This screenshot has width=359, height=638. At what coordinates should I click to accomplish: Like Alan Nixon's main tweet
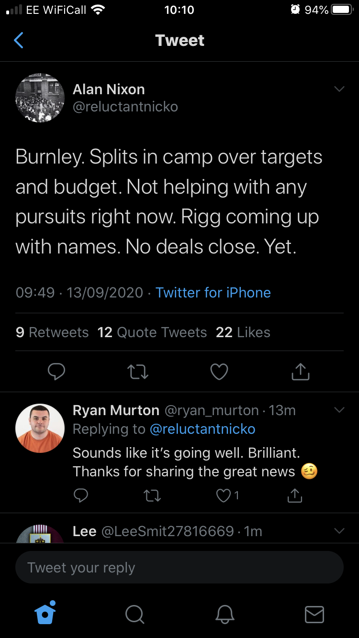pyautogui.click(x=219, y=372)
